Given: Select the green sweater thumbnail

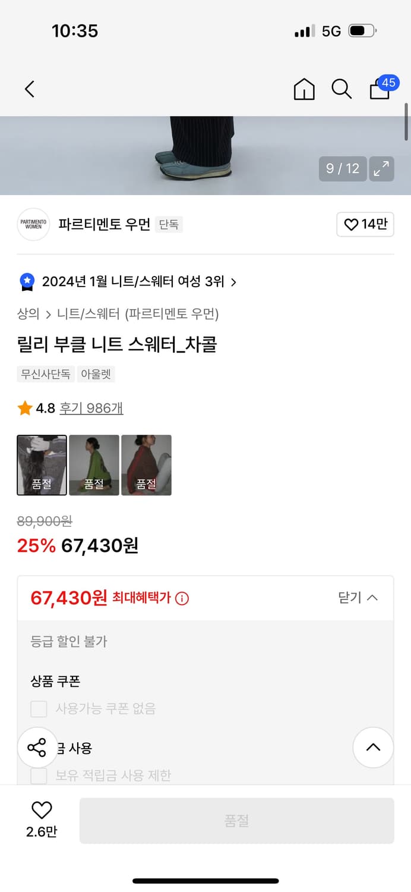Looking at the screenshot, I should click(94, 465).
